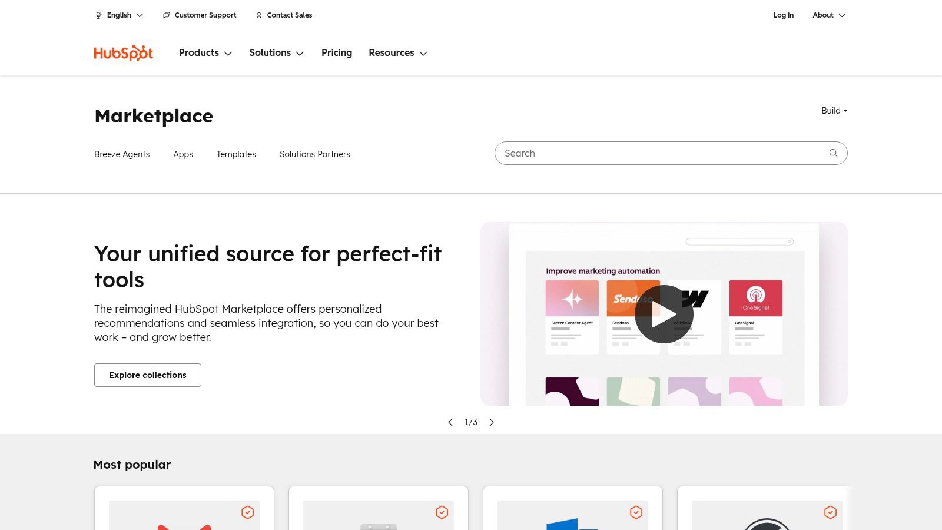942x530 pixels.
Task: Open the Customer Support link
Action: click(205, 15)
